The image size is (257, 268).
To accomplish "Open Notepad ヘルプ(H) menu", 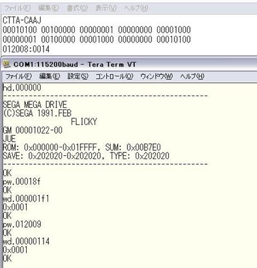I will point(136,8).
